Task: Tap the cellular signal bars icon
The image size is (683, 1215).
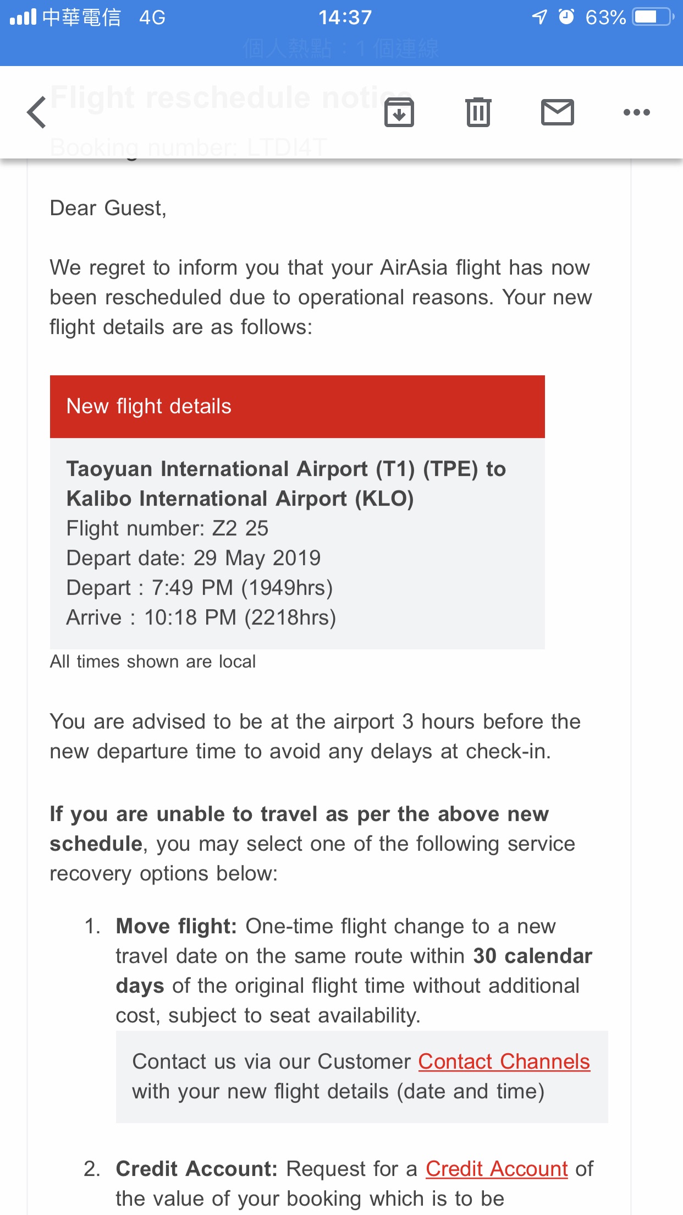Action: pos(23,18)
